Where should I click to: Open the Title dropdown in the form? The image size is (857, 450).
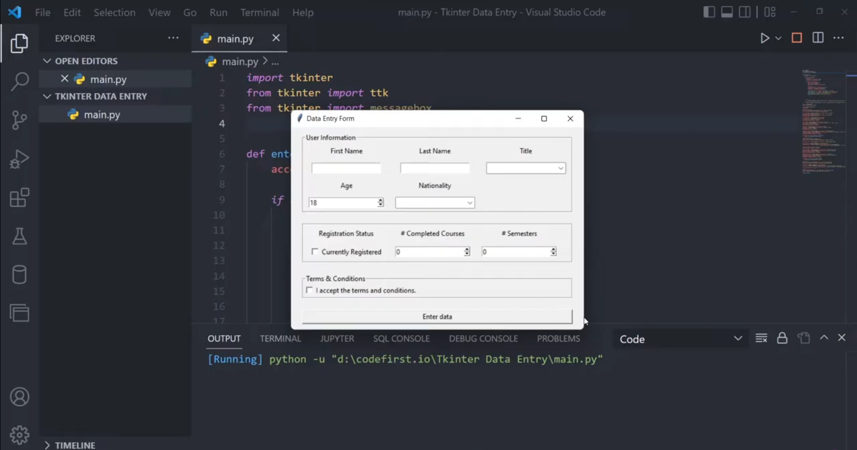[x=525, y=168]
